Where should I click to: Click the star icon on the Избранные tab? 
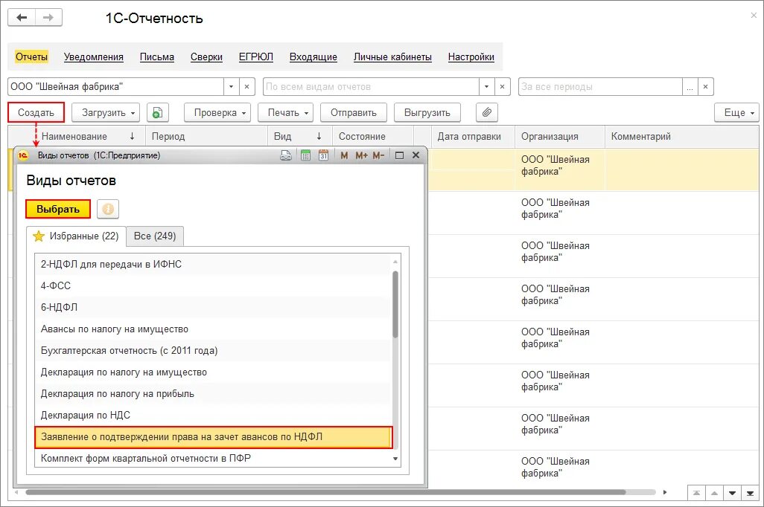point(39,236)
